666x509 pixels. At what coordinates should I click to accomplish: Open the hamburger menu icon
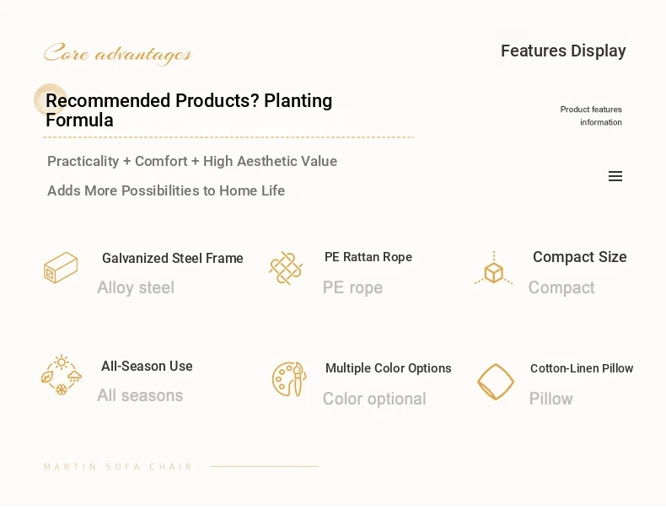coord(615,176)
